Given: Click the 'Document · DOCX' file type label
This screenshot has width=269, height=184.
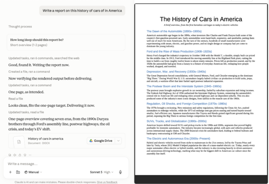Looking at the screenshot, I should [39, 143].
